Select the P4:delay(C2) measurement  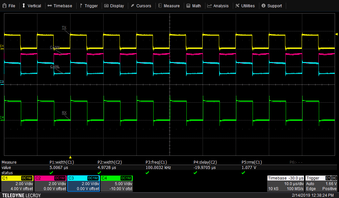pyautogui.click(x=205, y=162)
